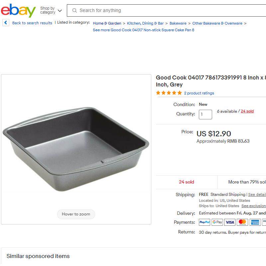
Task: Click the PayPal payment icon
Action: tap(204, 222)
